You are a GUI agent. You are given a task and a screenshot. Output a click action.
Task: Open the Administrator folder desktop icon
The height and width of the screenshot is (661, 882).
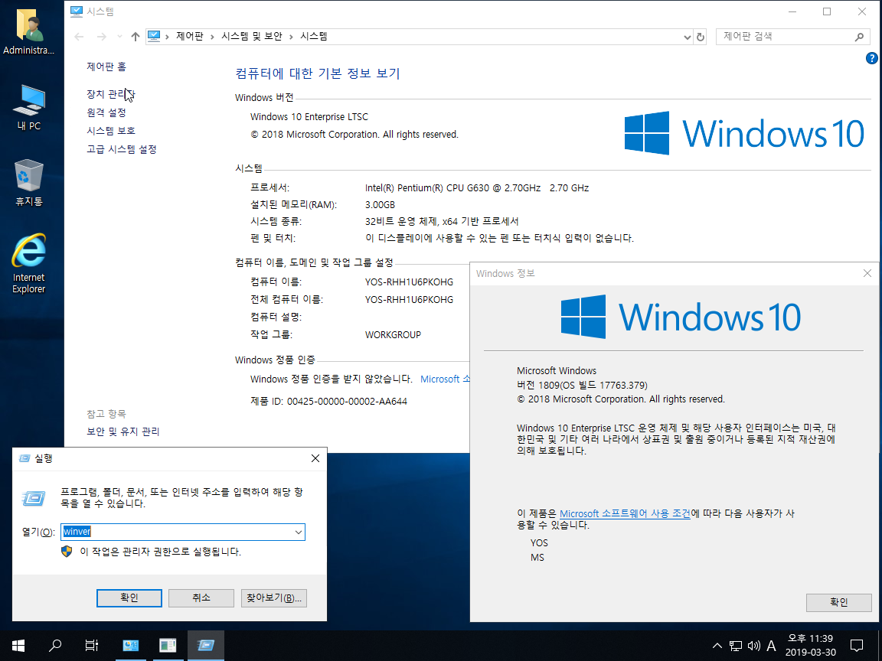tap(28, 31)
